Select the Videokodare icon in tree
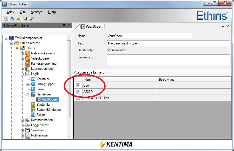This screenshot has width=234, height=151. [28, 58]
